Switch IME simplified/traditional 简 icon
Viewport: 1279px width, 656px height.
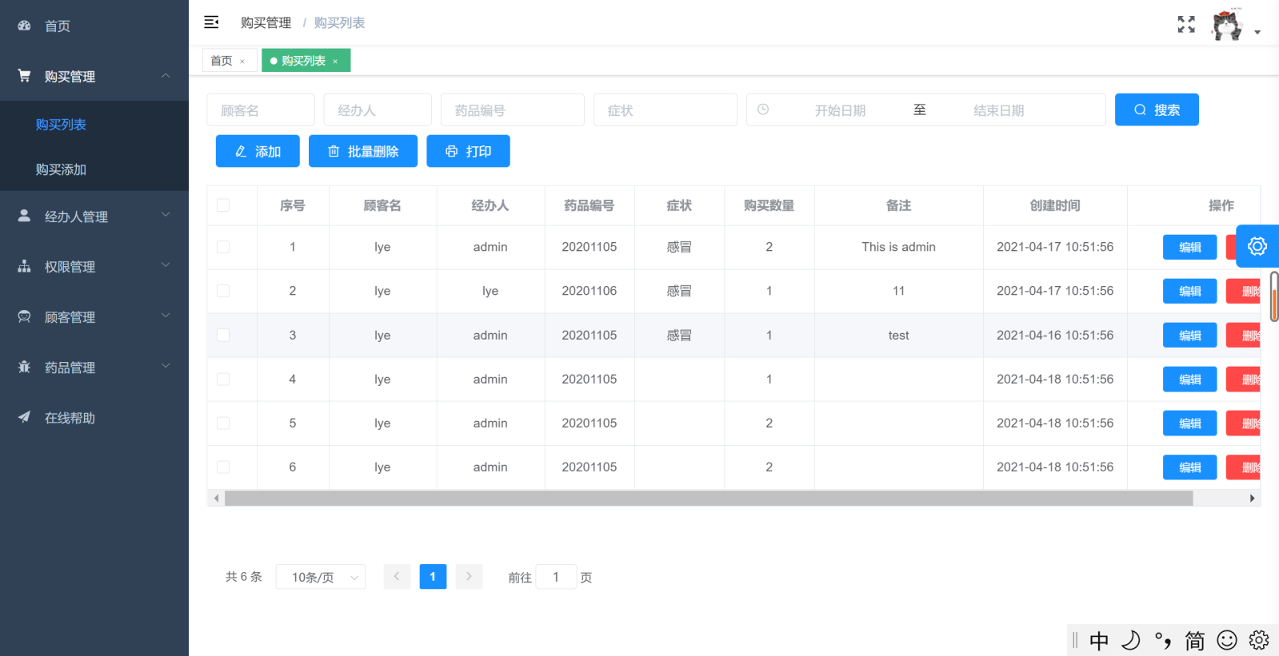[1195, 641]
